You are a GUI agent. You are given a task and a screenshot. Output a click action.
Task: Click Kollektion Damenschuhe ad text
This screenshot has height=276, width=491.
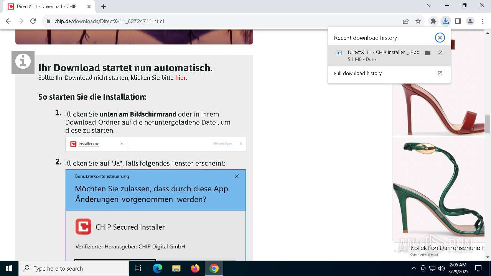pos(447,248)
